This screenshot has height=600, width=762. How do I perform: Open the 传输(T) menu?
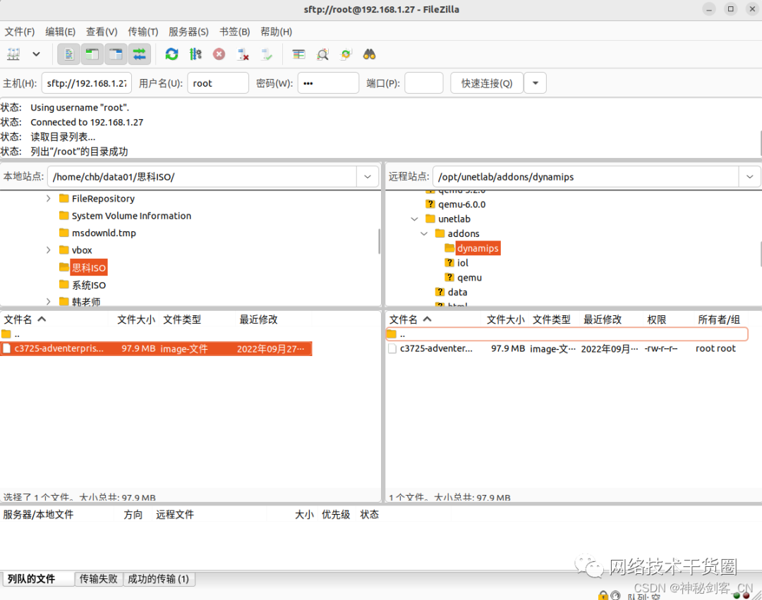(143, 32)
